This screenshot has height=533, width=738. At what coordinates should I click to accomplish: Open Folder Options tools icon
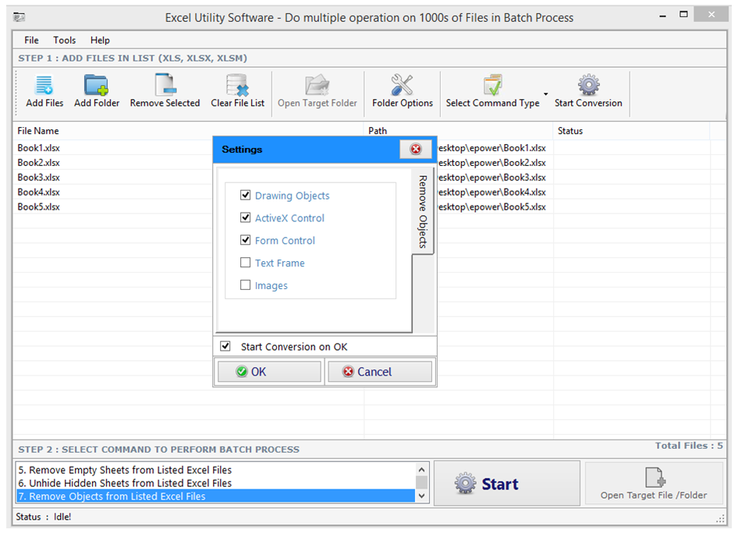402,85
